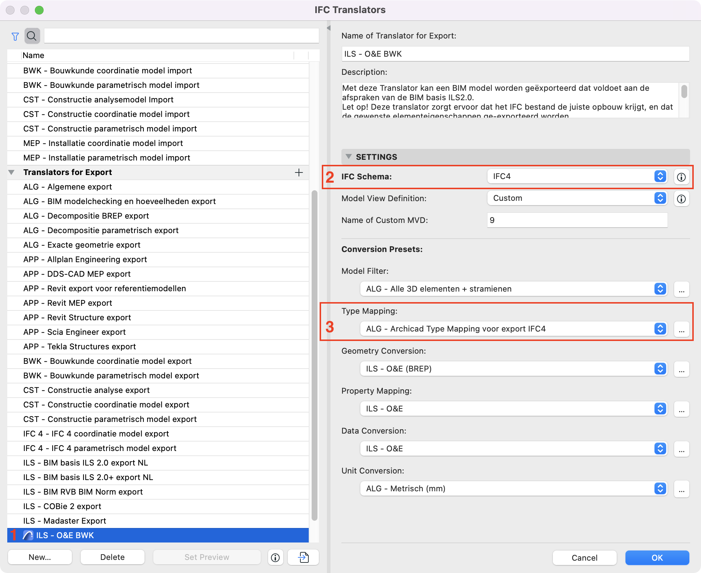The image size is (701, 573).
Task: Select IFC 4 - IFC 4 coordinatie model export
Action: pyautogui.click(x=158, y=434)
